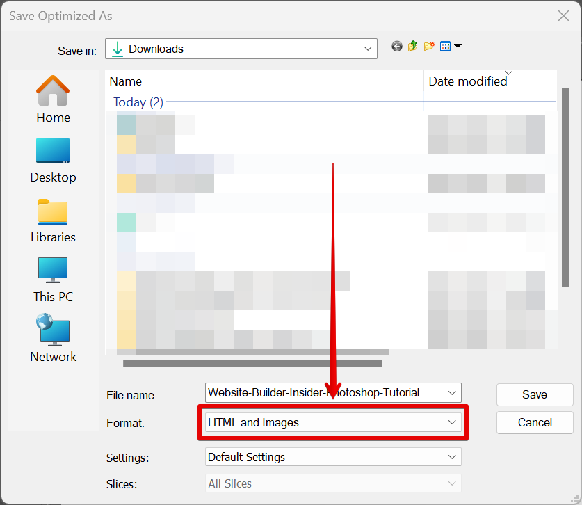Image resolution: width=582 pixels, height=505 pixels.
Task: Open the Default Settings dropdown
Action: coord(333,457)
